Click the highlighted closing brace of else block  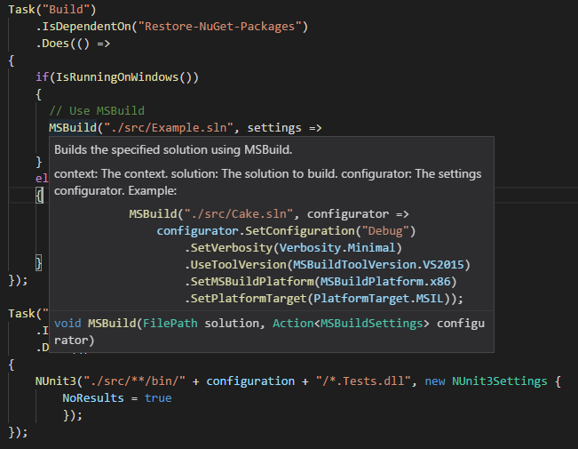[39, 263]
